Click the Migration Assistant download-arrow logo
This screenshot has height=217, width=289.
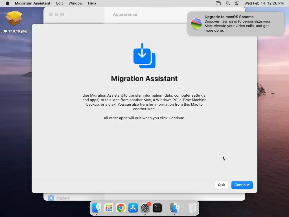coord(144,56)
